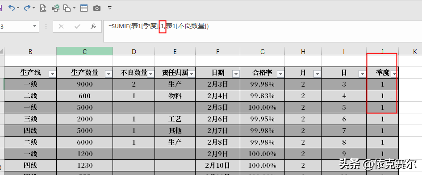Viewport: 422px width, 175px height.
Task: Click the paste clipboard icon
Action: (67, 8)
